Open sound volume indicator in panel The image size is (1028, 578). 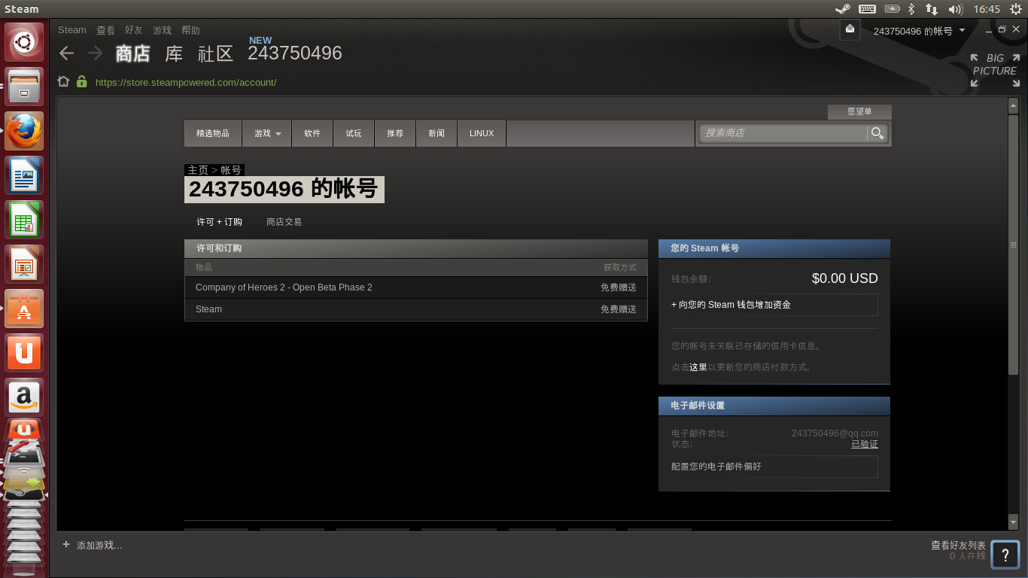point(956,9)
